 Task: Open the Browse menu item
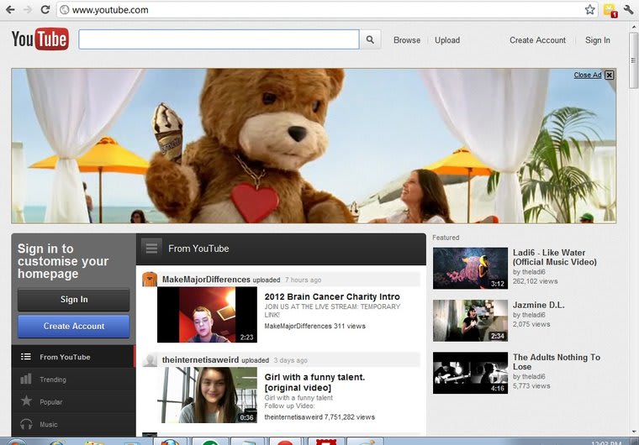(407, 40)
